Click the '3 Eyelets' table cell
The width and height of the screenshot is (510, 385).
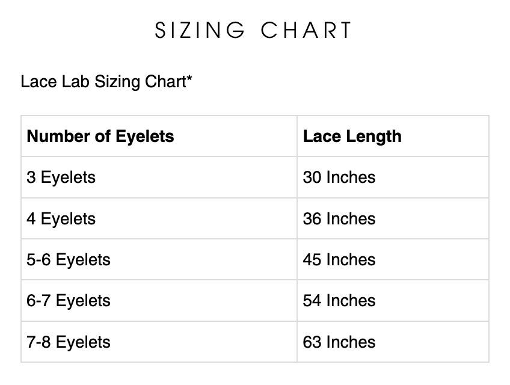pos(61,177)
